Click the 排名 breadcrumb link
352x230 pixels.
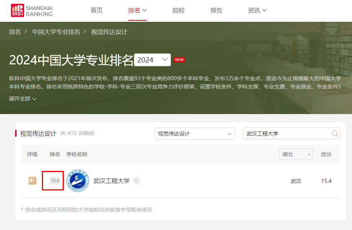(x=15, y=32)
